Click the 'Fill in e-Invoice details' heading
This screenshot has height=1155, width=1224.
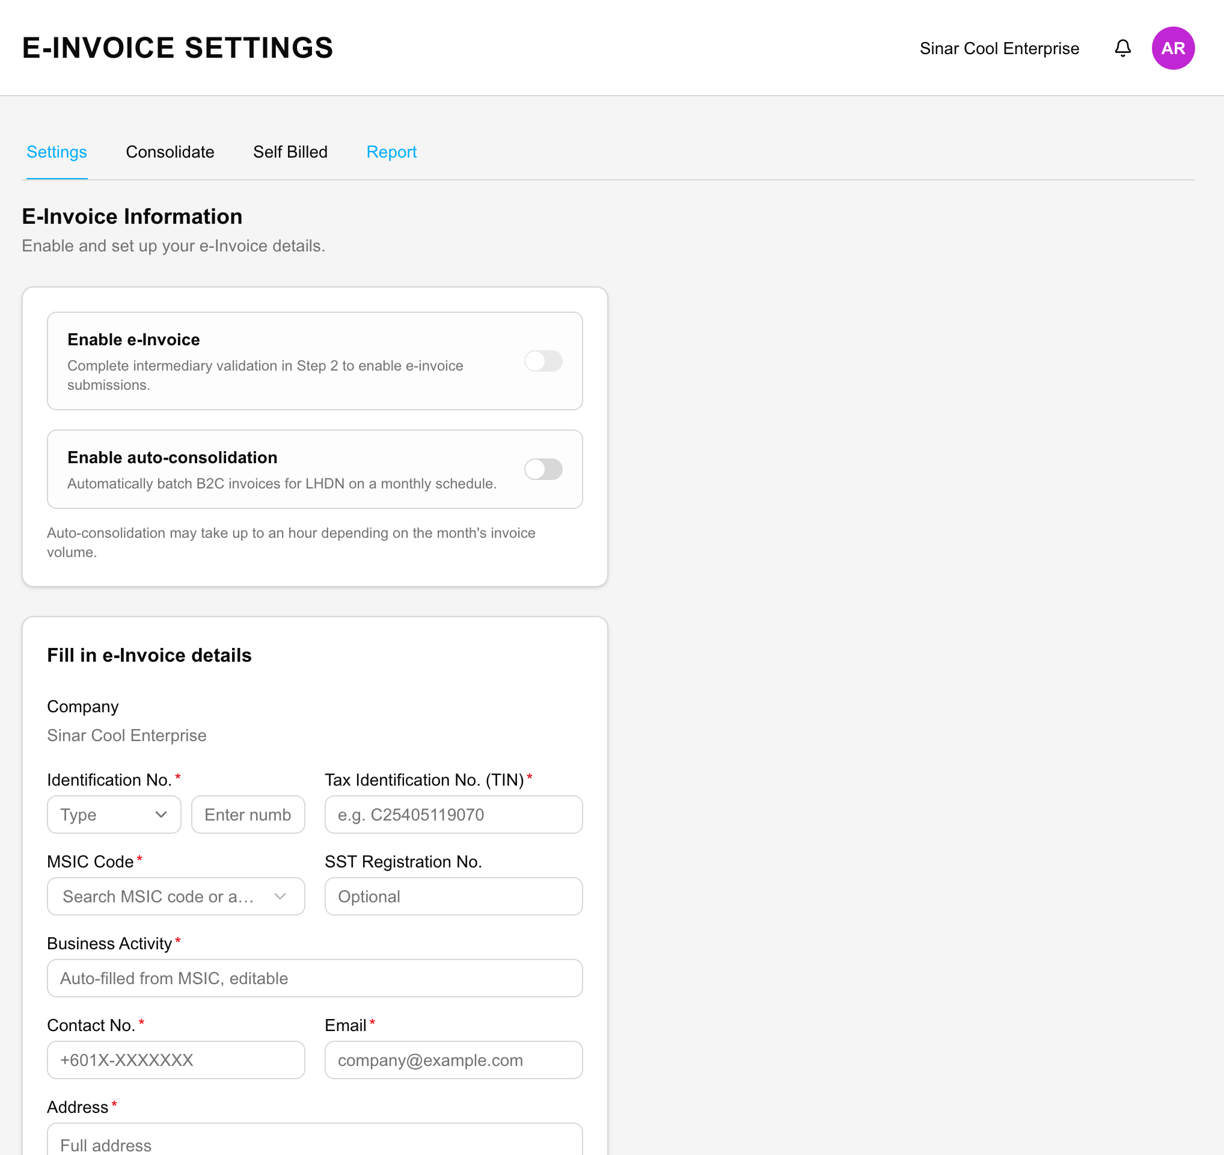150,655
